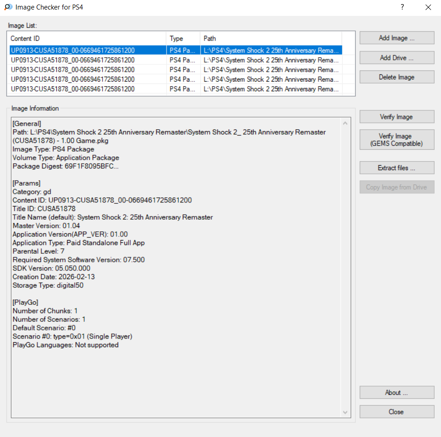Viewport: 441px width, 437px height.
Task: Open the Extract files dialog
Action: pos(397,168)
